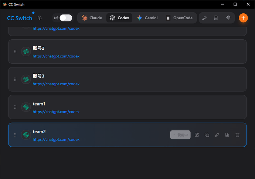This screenshot has width=255, height=179.
Task: Add a new provider with orange plus
Action: pos(243,18)
